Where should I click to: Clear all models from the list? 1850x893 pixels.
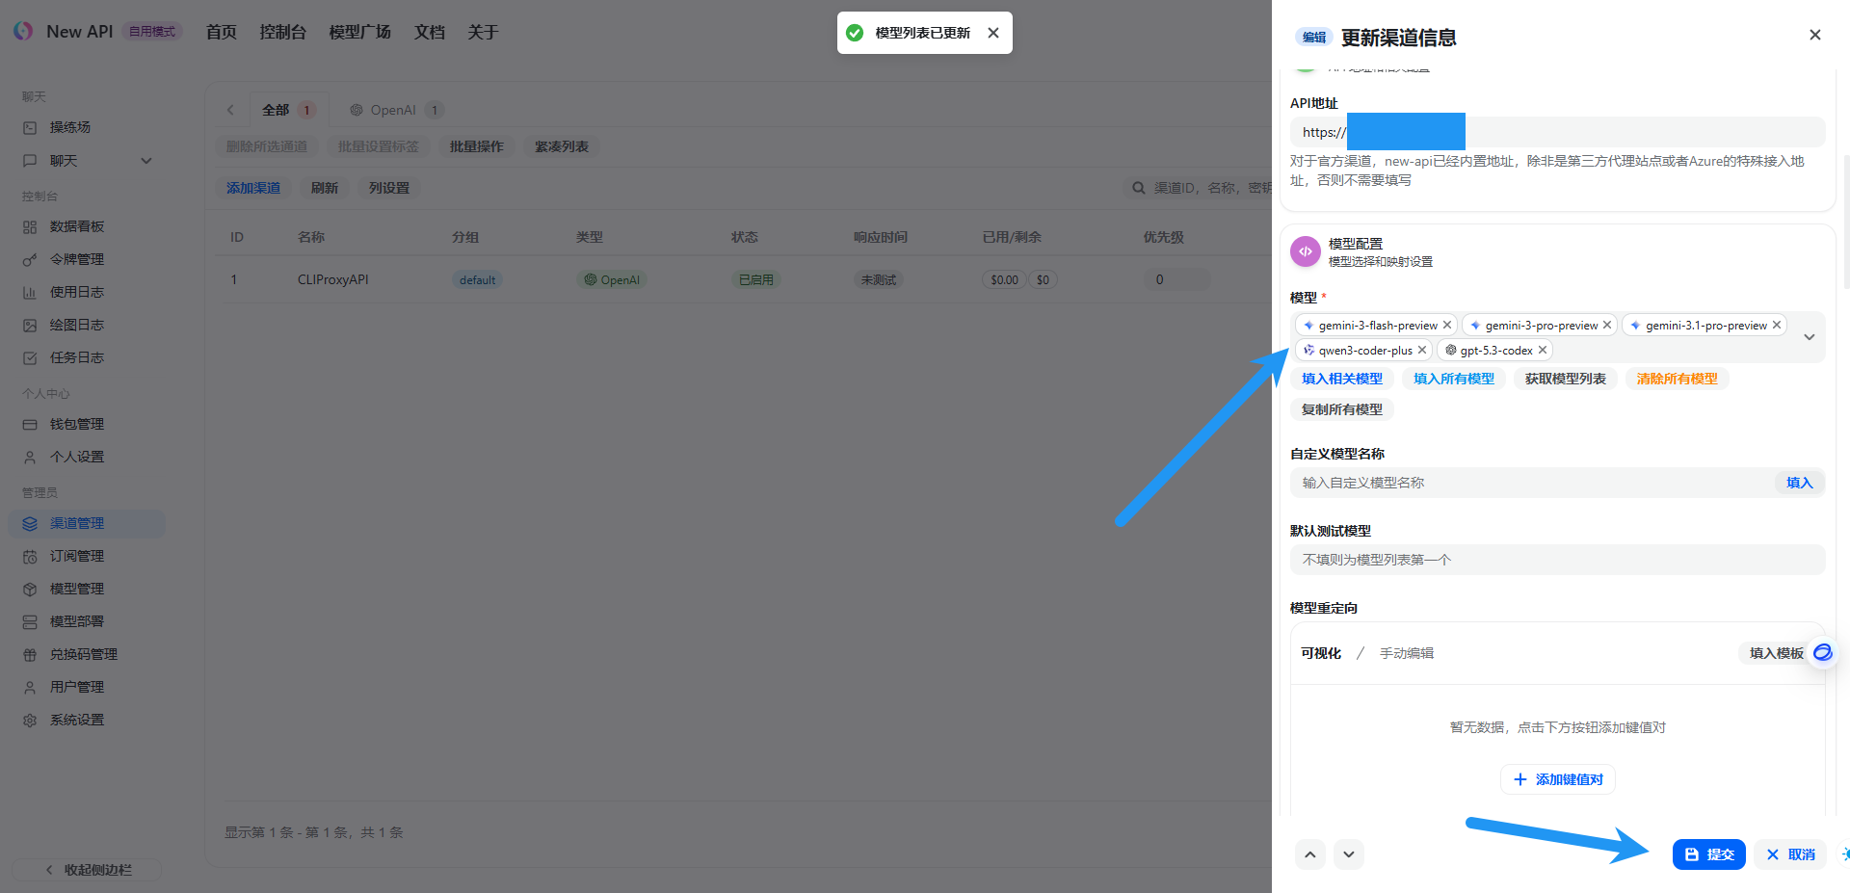[1677, 379]
